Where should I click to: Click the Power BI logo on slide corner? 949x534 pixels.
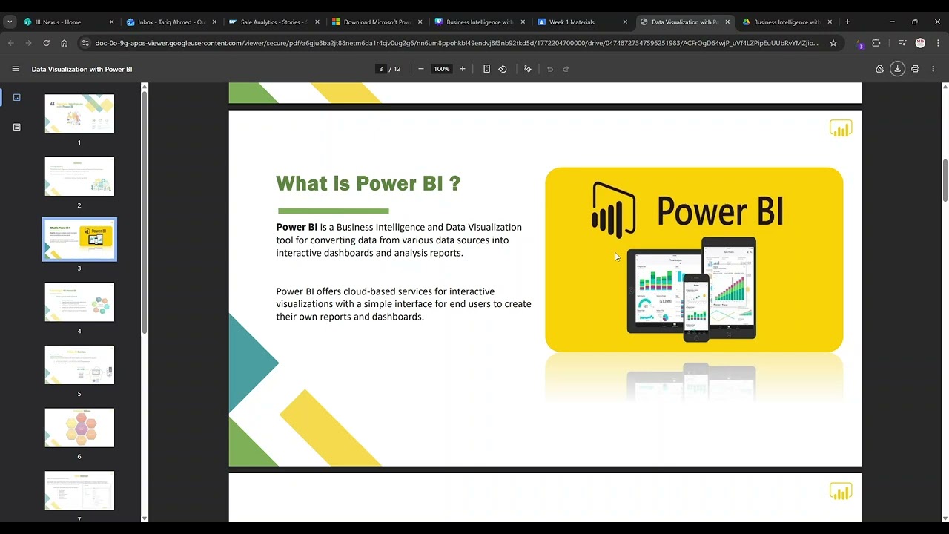841,129
